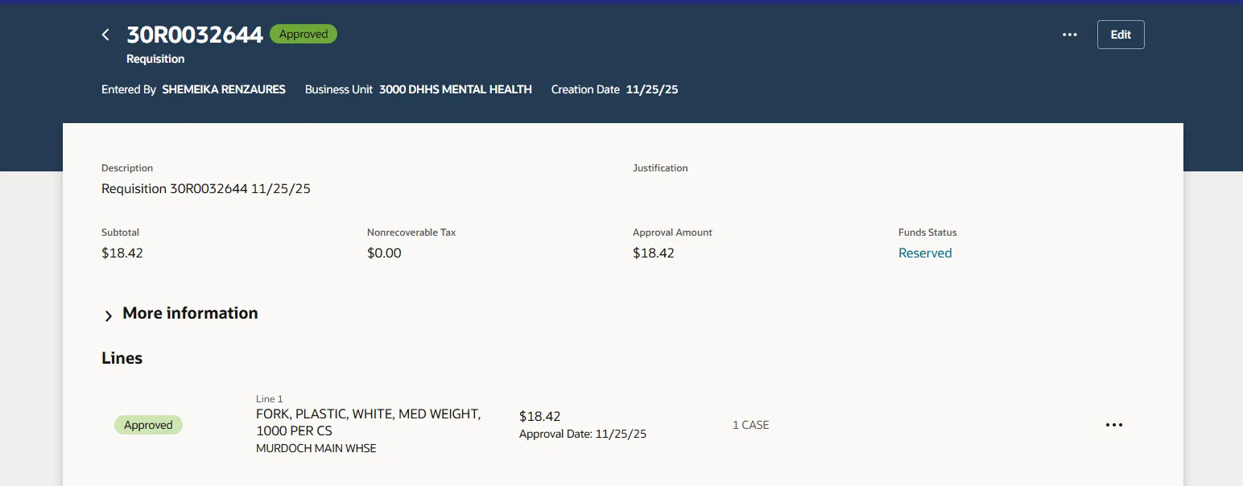The width and height of the screenshot is (1243, 486).
Task: Select the requisition number 30R0032644 title
Action: [x=195, y=35]
